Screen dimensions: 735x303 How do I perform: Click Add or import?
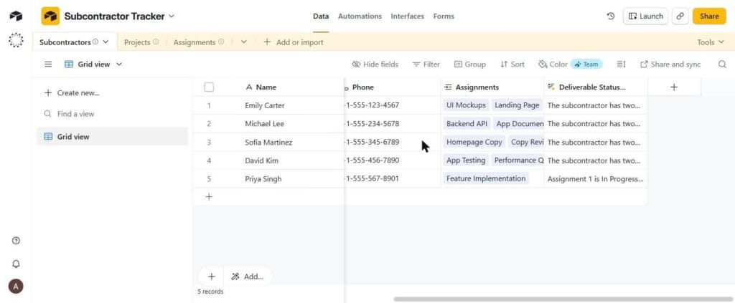pos(294,42)
